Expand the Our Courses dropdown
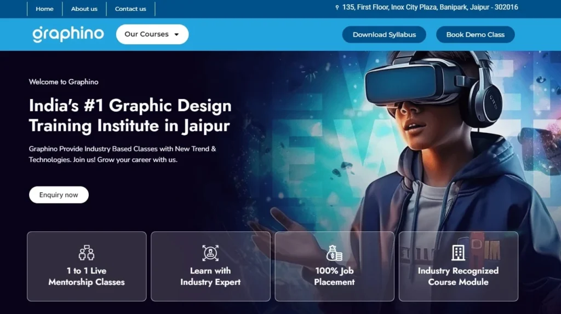561x314 pixels. pyautogui.click(x=152, y=34)
